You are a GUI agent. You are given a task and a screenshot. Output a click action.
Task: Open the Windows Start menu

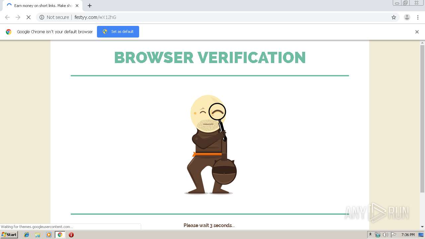[x=9, y=235]
